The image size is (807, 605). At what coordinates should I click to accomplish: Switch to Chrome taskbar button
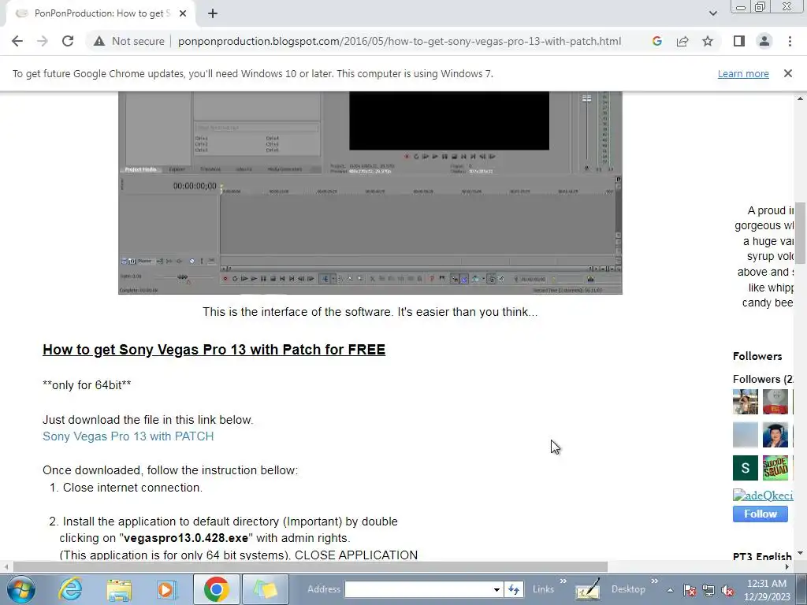[216, 589]
